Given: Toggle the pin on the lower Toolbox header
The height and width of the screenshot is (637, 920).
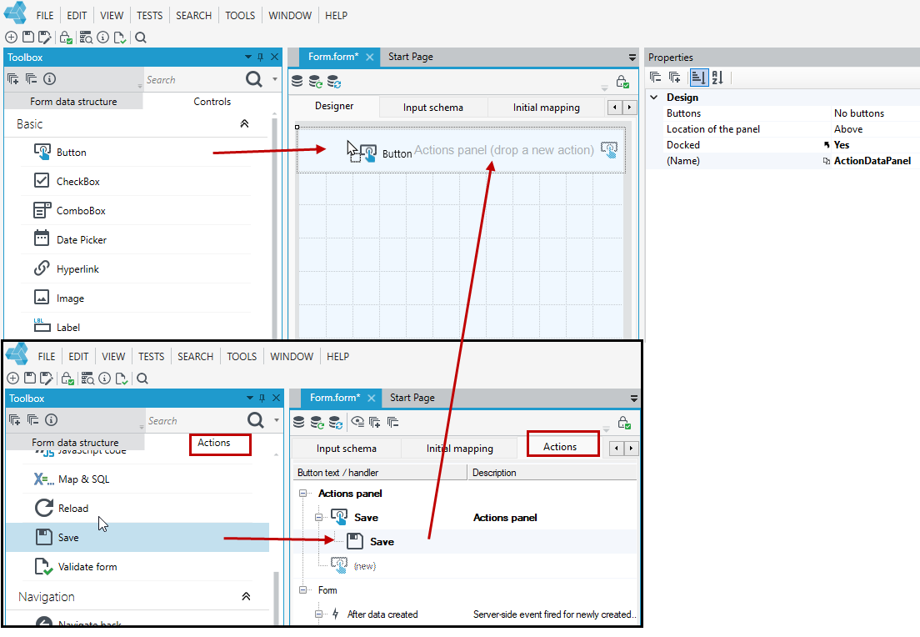Looking at the screenshot, I should (x=262, y=398).
